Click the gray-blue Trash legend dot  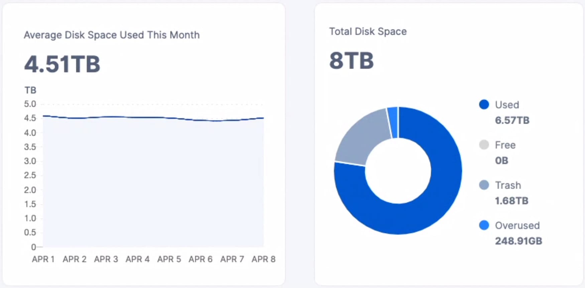click(484, 185)
